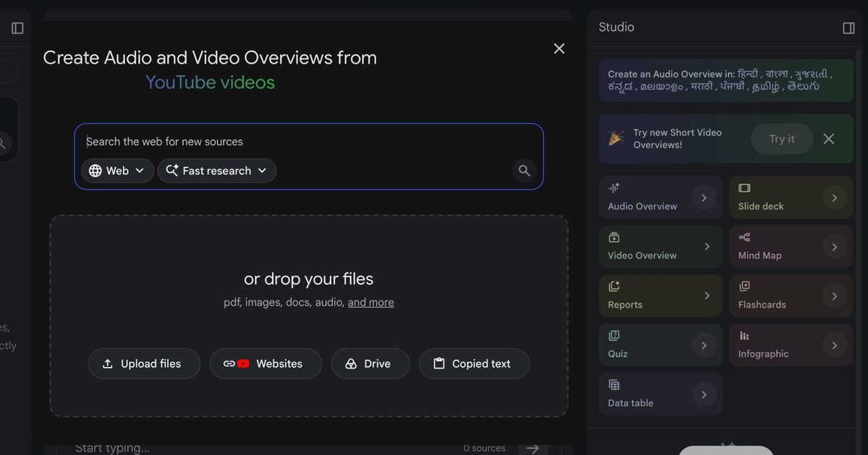Create Flashcards
868x455 pixels.
coord(791,295)
